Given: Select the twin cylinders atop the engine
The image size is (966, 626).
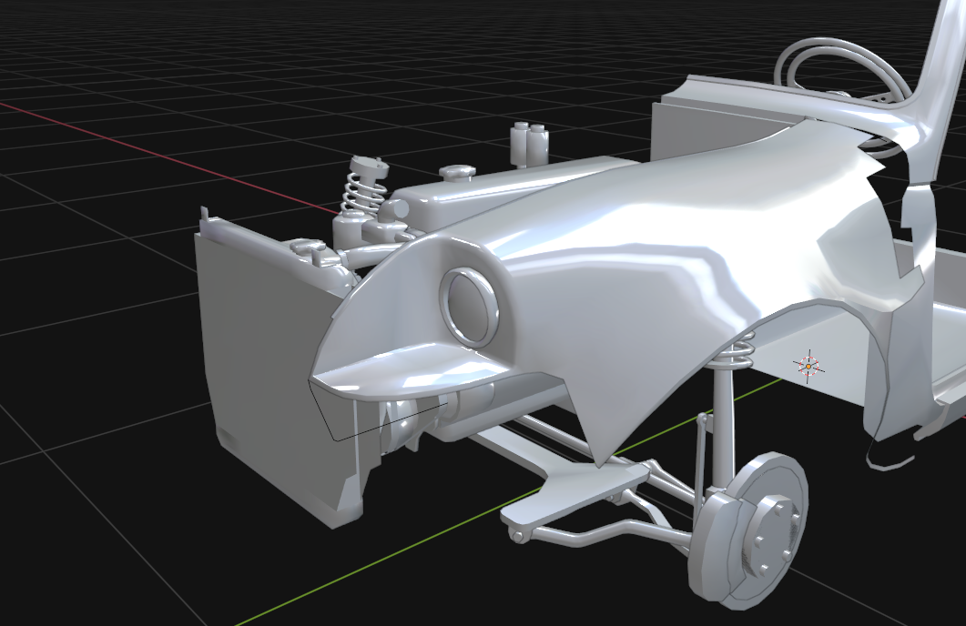Looking at the screenshot, I should point(529,145).
